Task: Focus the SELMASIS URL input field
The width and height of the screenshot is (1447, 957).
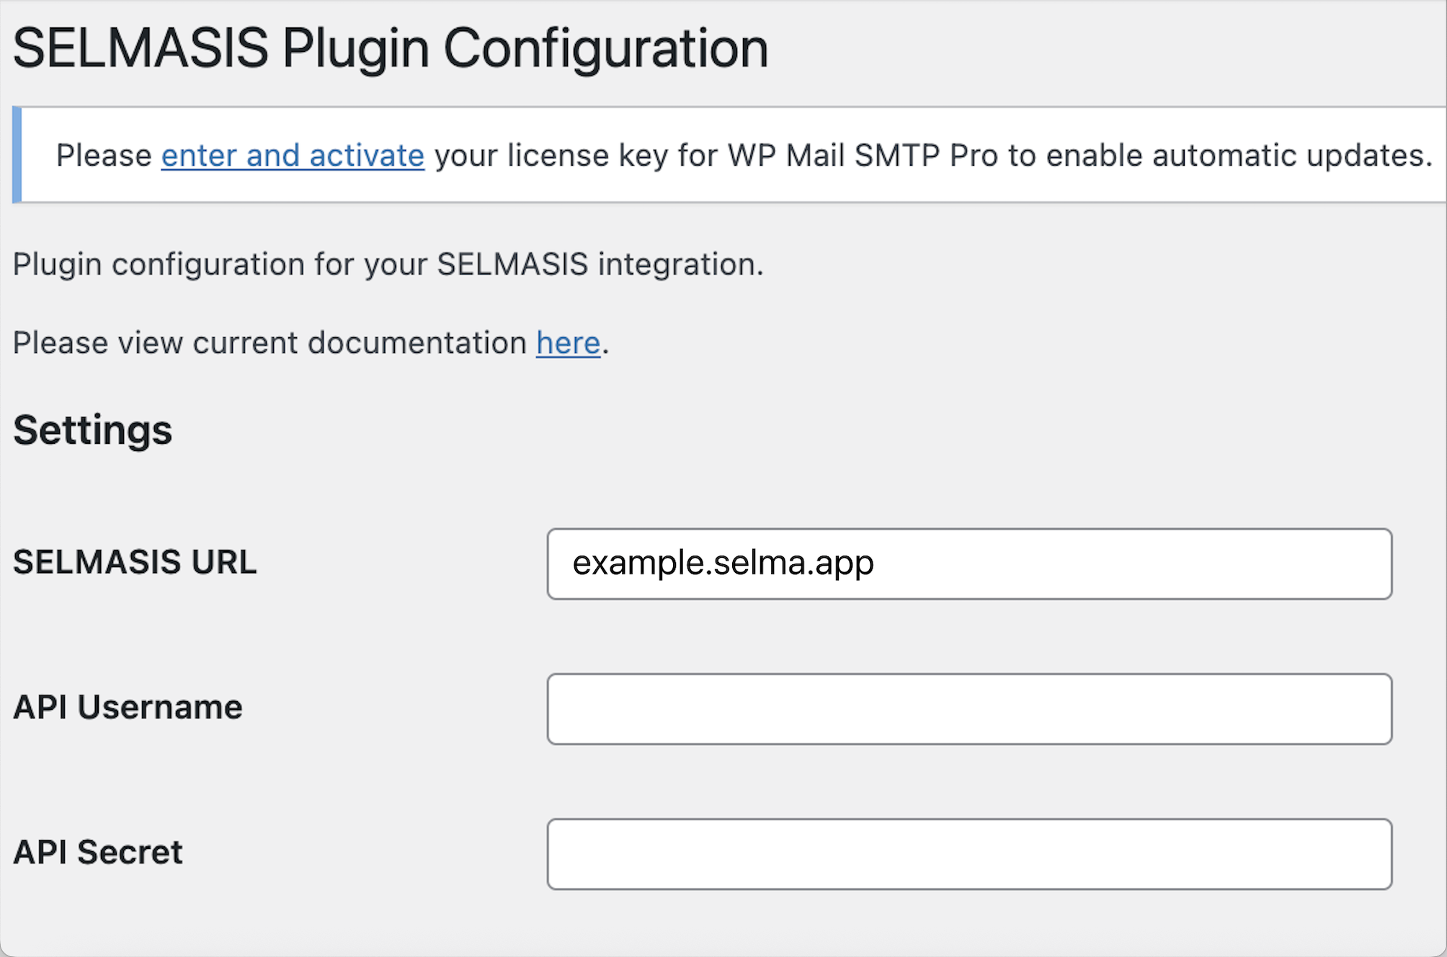Action: pyautogui.click(x=969, y=564)
